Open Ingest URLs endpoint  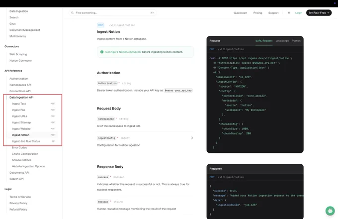click(19, 116)
